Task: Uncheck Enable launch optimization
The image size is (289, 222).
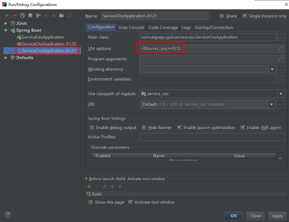Action: pyautogui.click(x=179, y=127)
